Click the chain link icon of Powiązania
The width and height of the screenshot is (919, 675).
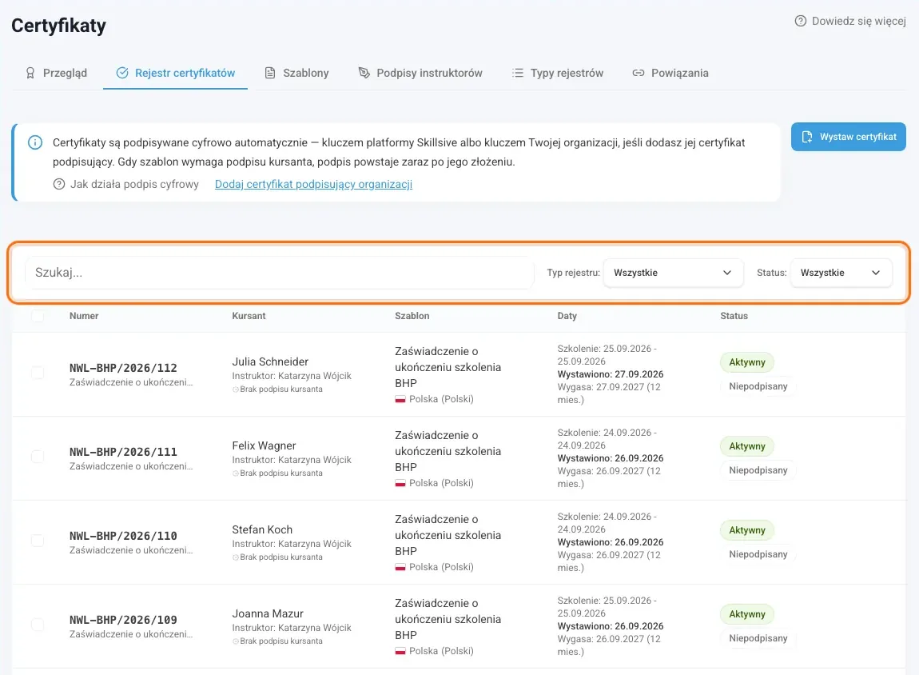tap(639, 73)
